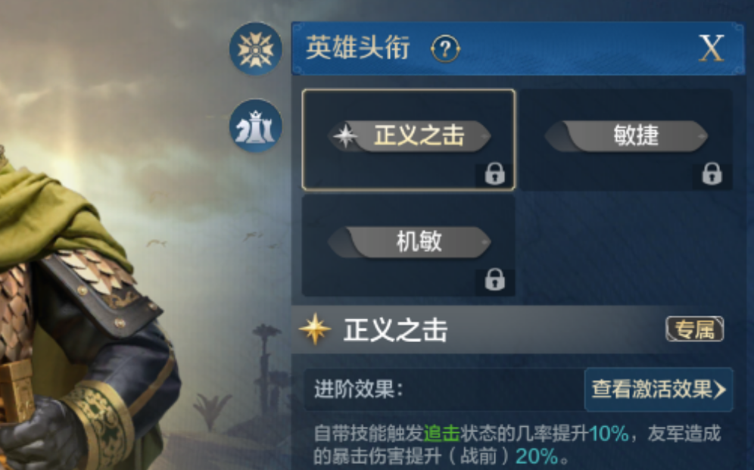
Task: Select the 机敏 title card
Action: tap(408, 245)
